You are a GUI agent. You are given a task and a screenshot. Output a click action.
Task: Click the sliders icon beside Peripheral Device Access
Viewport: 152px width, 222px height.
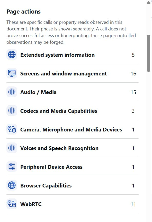tap(12, 167)
